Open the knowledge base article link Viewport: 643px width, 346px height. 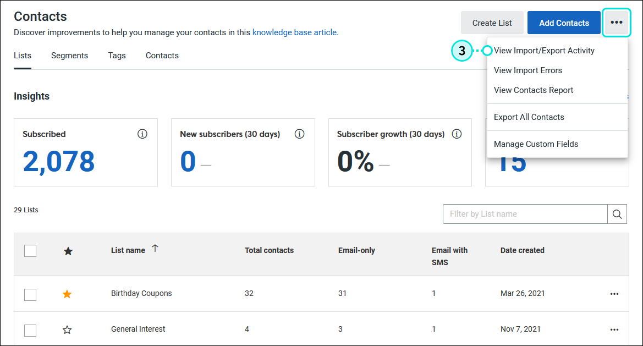coord(295,32)
